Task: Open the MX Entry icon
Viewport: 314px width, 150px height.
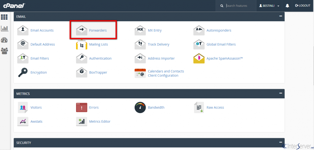Action: click(140, 30)
